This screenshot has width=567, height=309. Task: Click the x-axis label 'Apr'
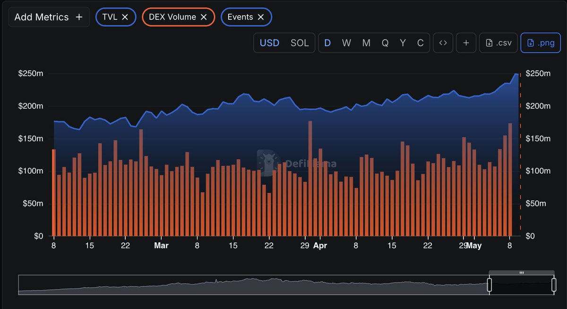[x=320, y=246]
